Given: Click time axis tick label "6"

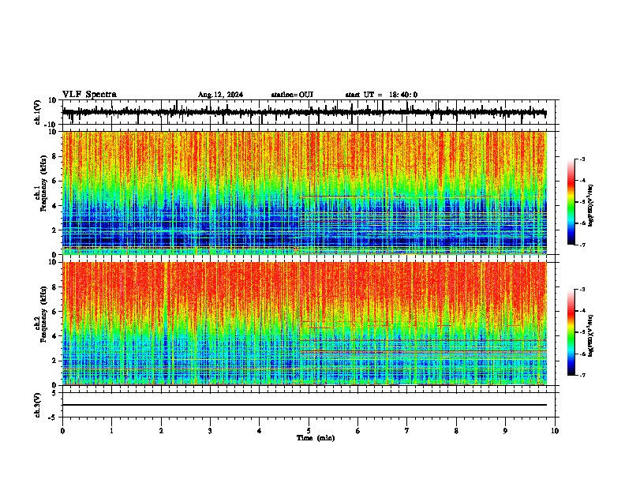Looking at the screenshot, I should [358, 431].
